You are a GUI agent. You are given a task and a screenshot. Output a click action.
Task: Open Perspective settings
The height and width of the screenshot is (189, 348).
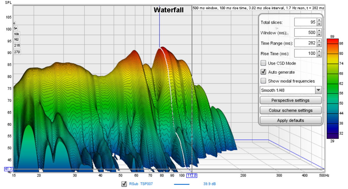[x=290, y=100]
